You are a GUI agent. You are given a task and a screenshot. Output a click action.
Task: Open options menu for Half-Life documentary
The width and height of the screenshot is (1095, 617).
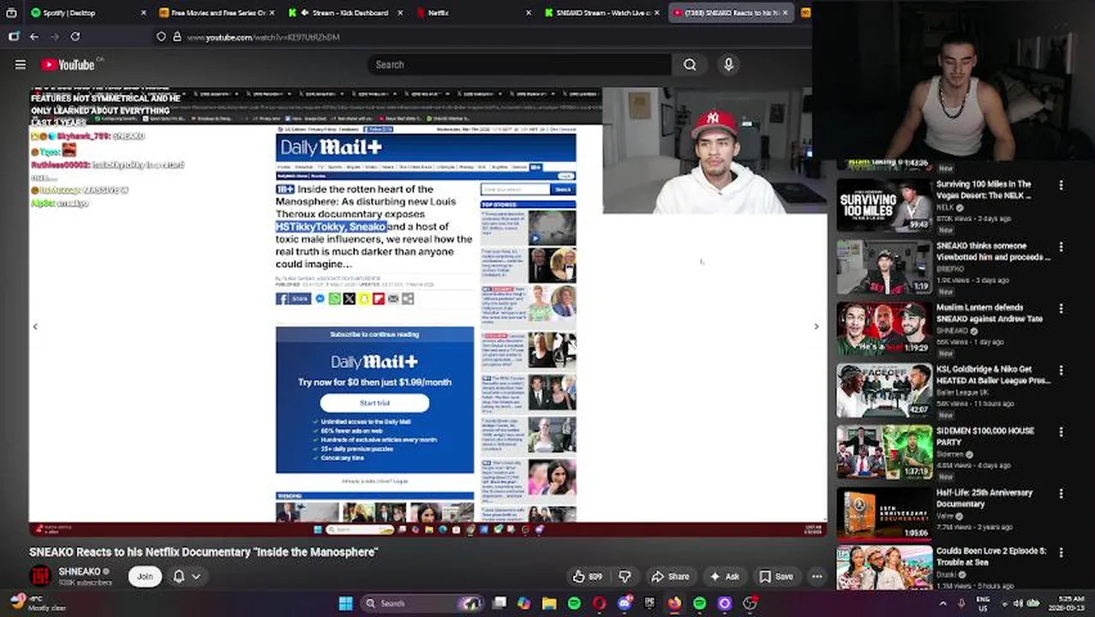1061,494
